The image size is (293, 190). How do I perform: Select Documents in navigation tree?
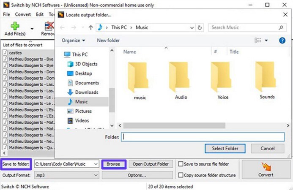point(87,83)
